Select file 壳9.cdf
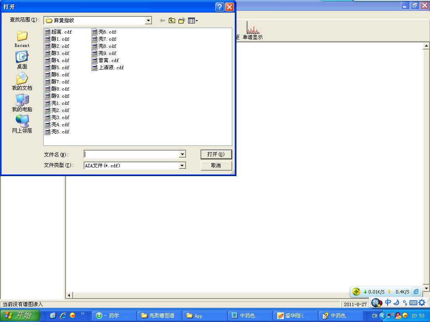430x322 pixels. coord(104,53)
